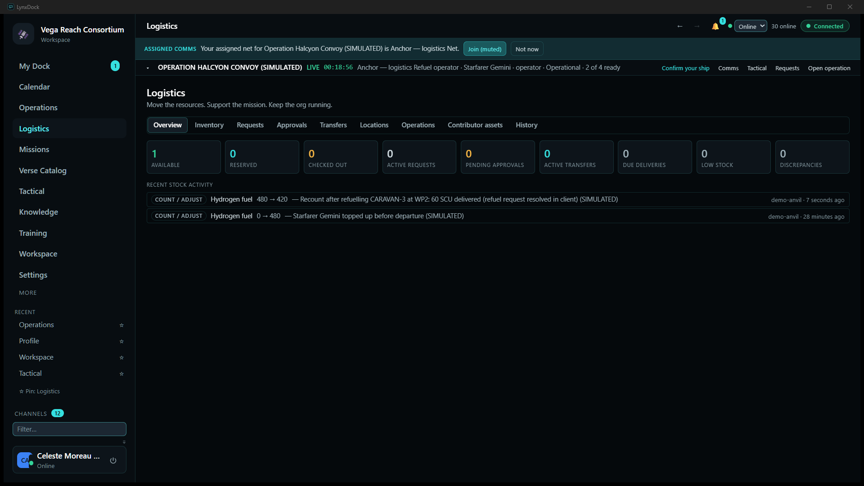864x486 pixels.
Task: Pin Workspace recent item with its star
Action: pos(121,357)
